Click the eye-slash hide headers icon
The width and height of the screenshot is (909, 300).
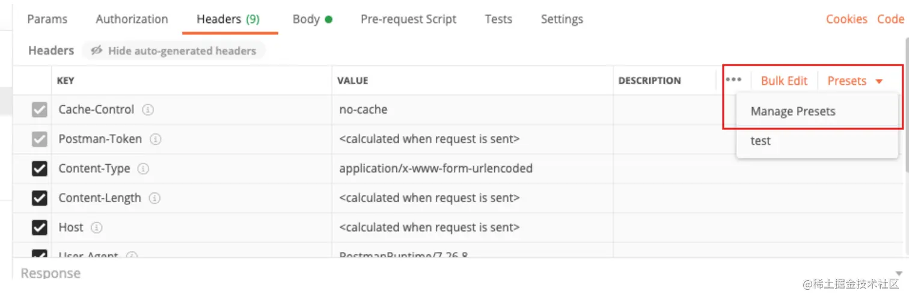point(96,51)
